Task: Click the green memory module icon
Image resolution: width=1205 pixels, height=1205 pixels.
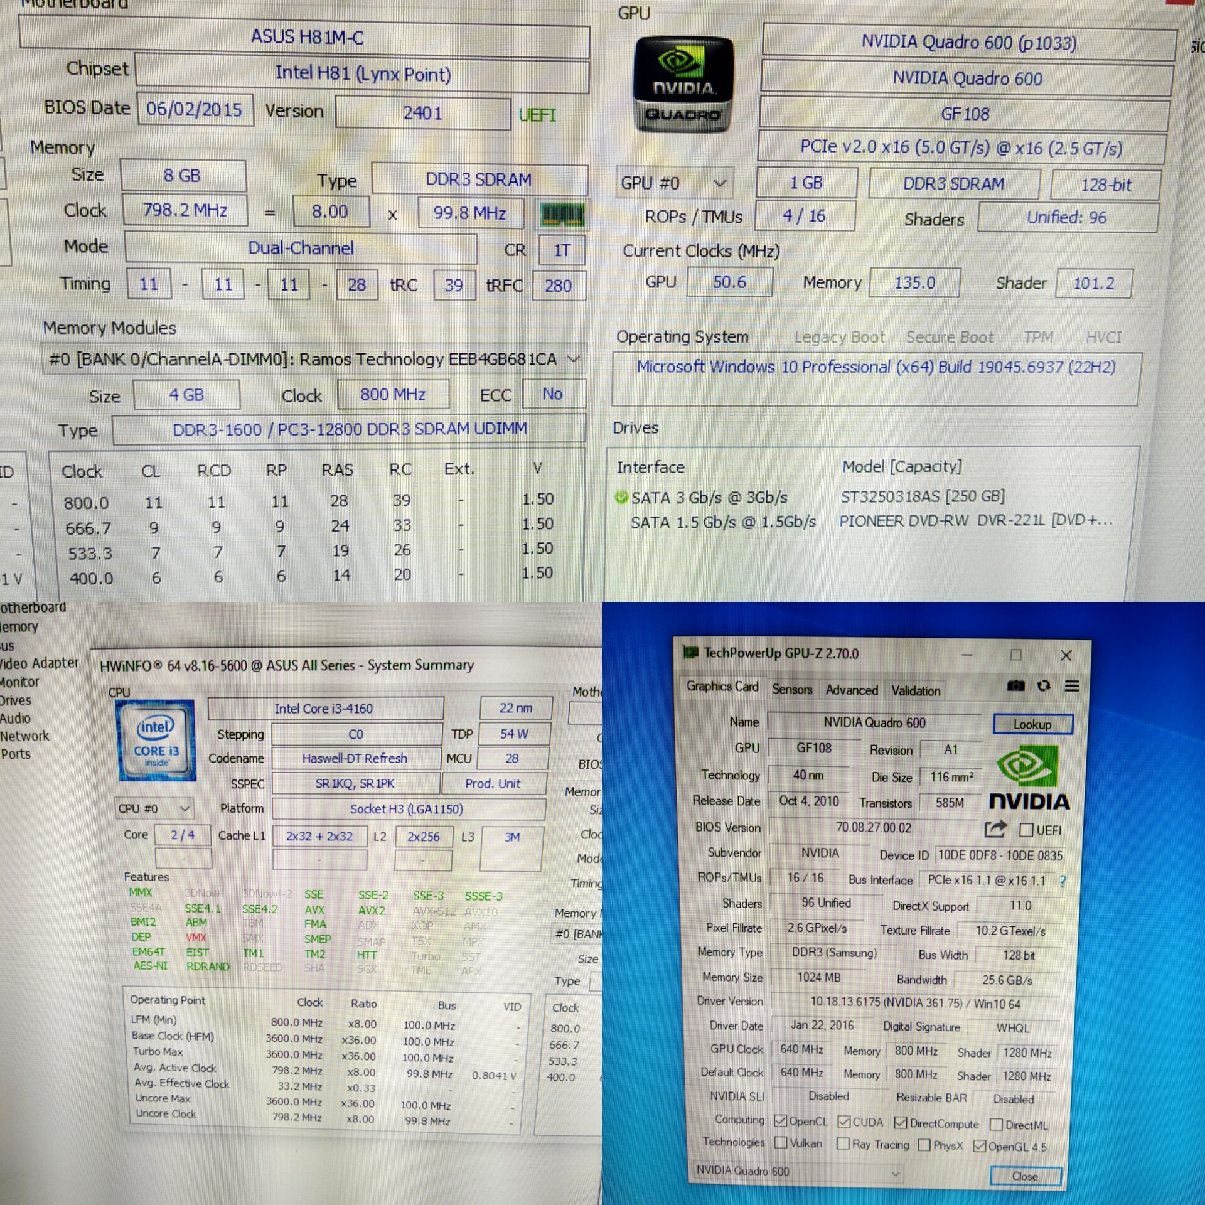Action: [562, 215]
